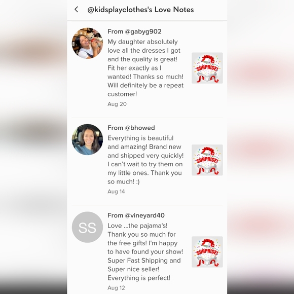Select the Aug 20 date label

click(x=117, y=104)
